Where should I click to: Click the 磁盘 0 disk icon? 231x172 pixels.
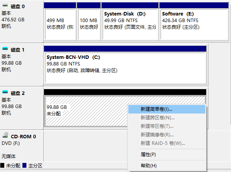click(5, 5)
